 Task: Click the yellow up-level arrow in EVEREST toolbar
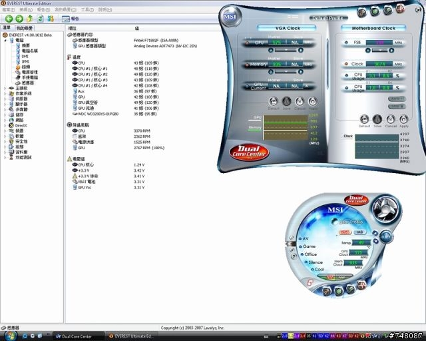point(30,19)
